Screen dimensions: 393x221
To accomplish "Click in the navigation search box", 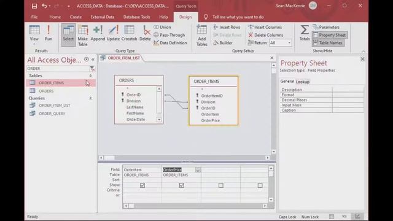I will coord(58,68).
